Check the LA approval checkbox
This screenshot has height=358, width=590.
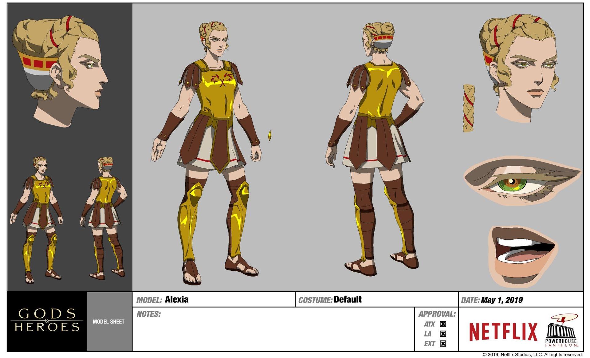[443, 334]
